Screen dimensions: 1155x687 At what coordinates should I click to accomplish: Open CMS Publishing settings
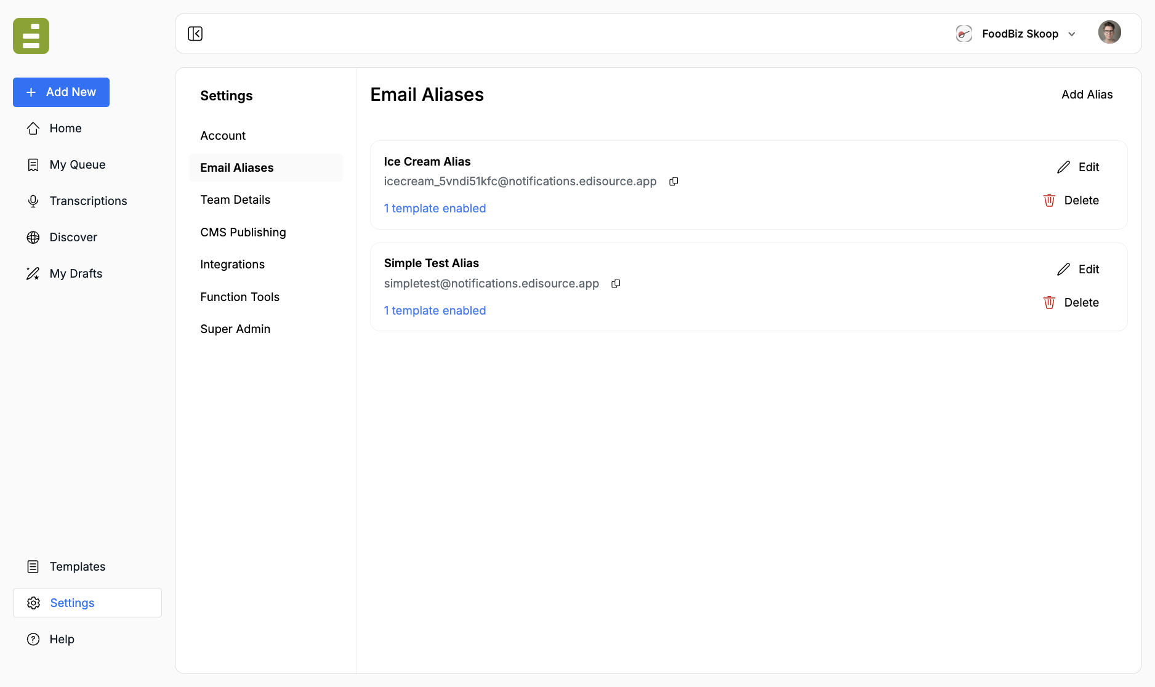[x=243, y=233]
